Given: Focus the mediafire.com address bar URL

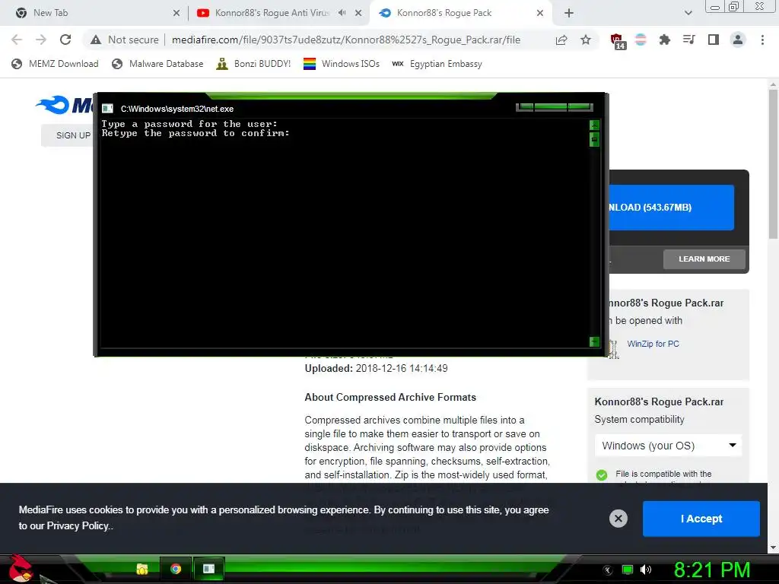Looking at the screenshot, I should pos(346,40).
